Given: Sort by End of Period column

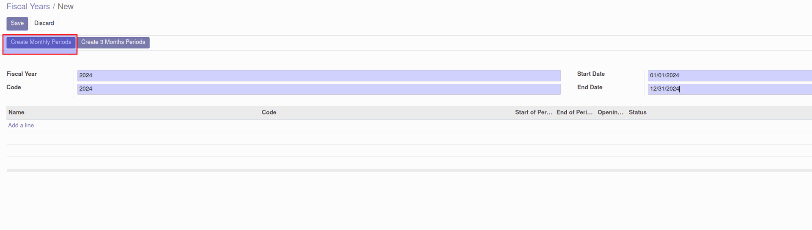Looking at the screenshot, I should coord(575,112).
